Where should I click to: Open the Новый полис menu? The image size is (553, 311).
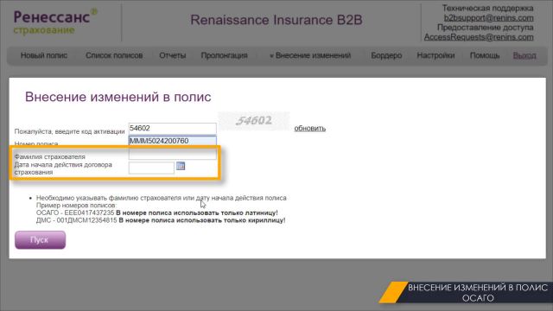pyautogui.click(x=44, y=55)
